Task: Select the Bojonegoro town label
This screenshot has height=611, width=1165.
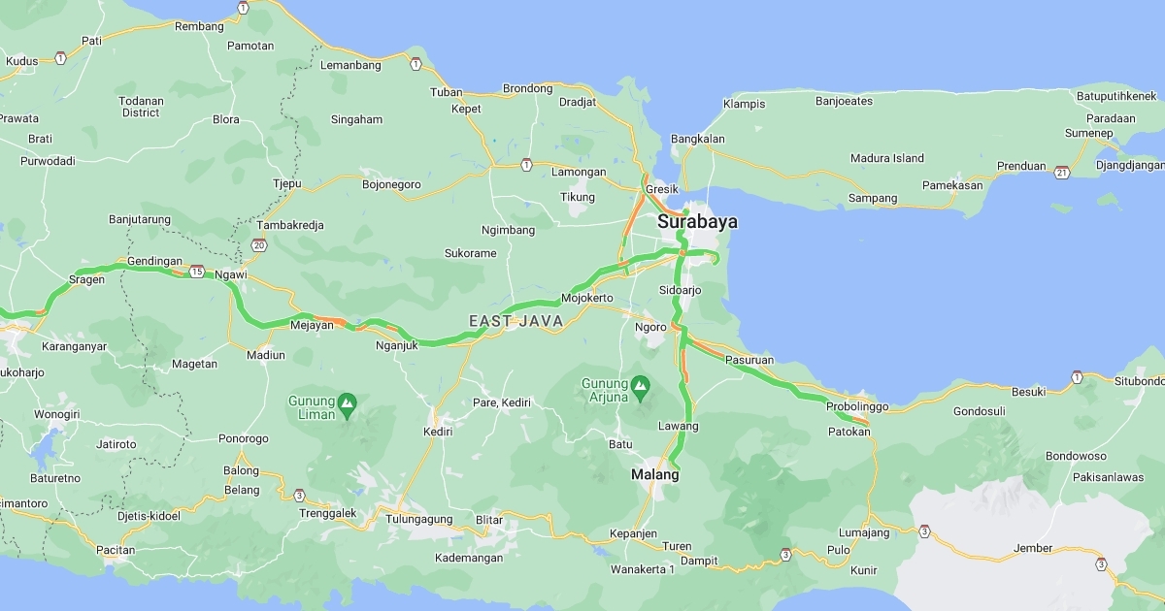Action: point(391,184)
